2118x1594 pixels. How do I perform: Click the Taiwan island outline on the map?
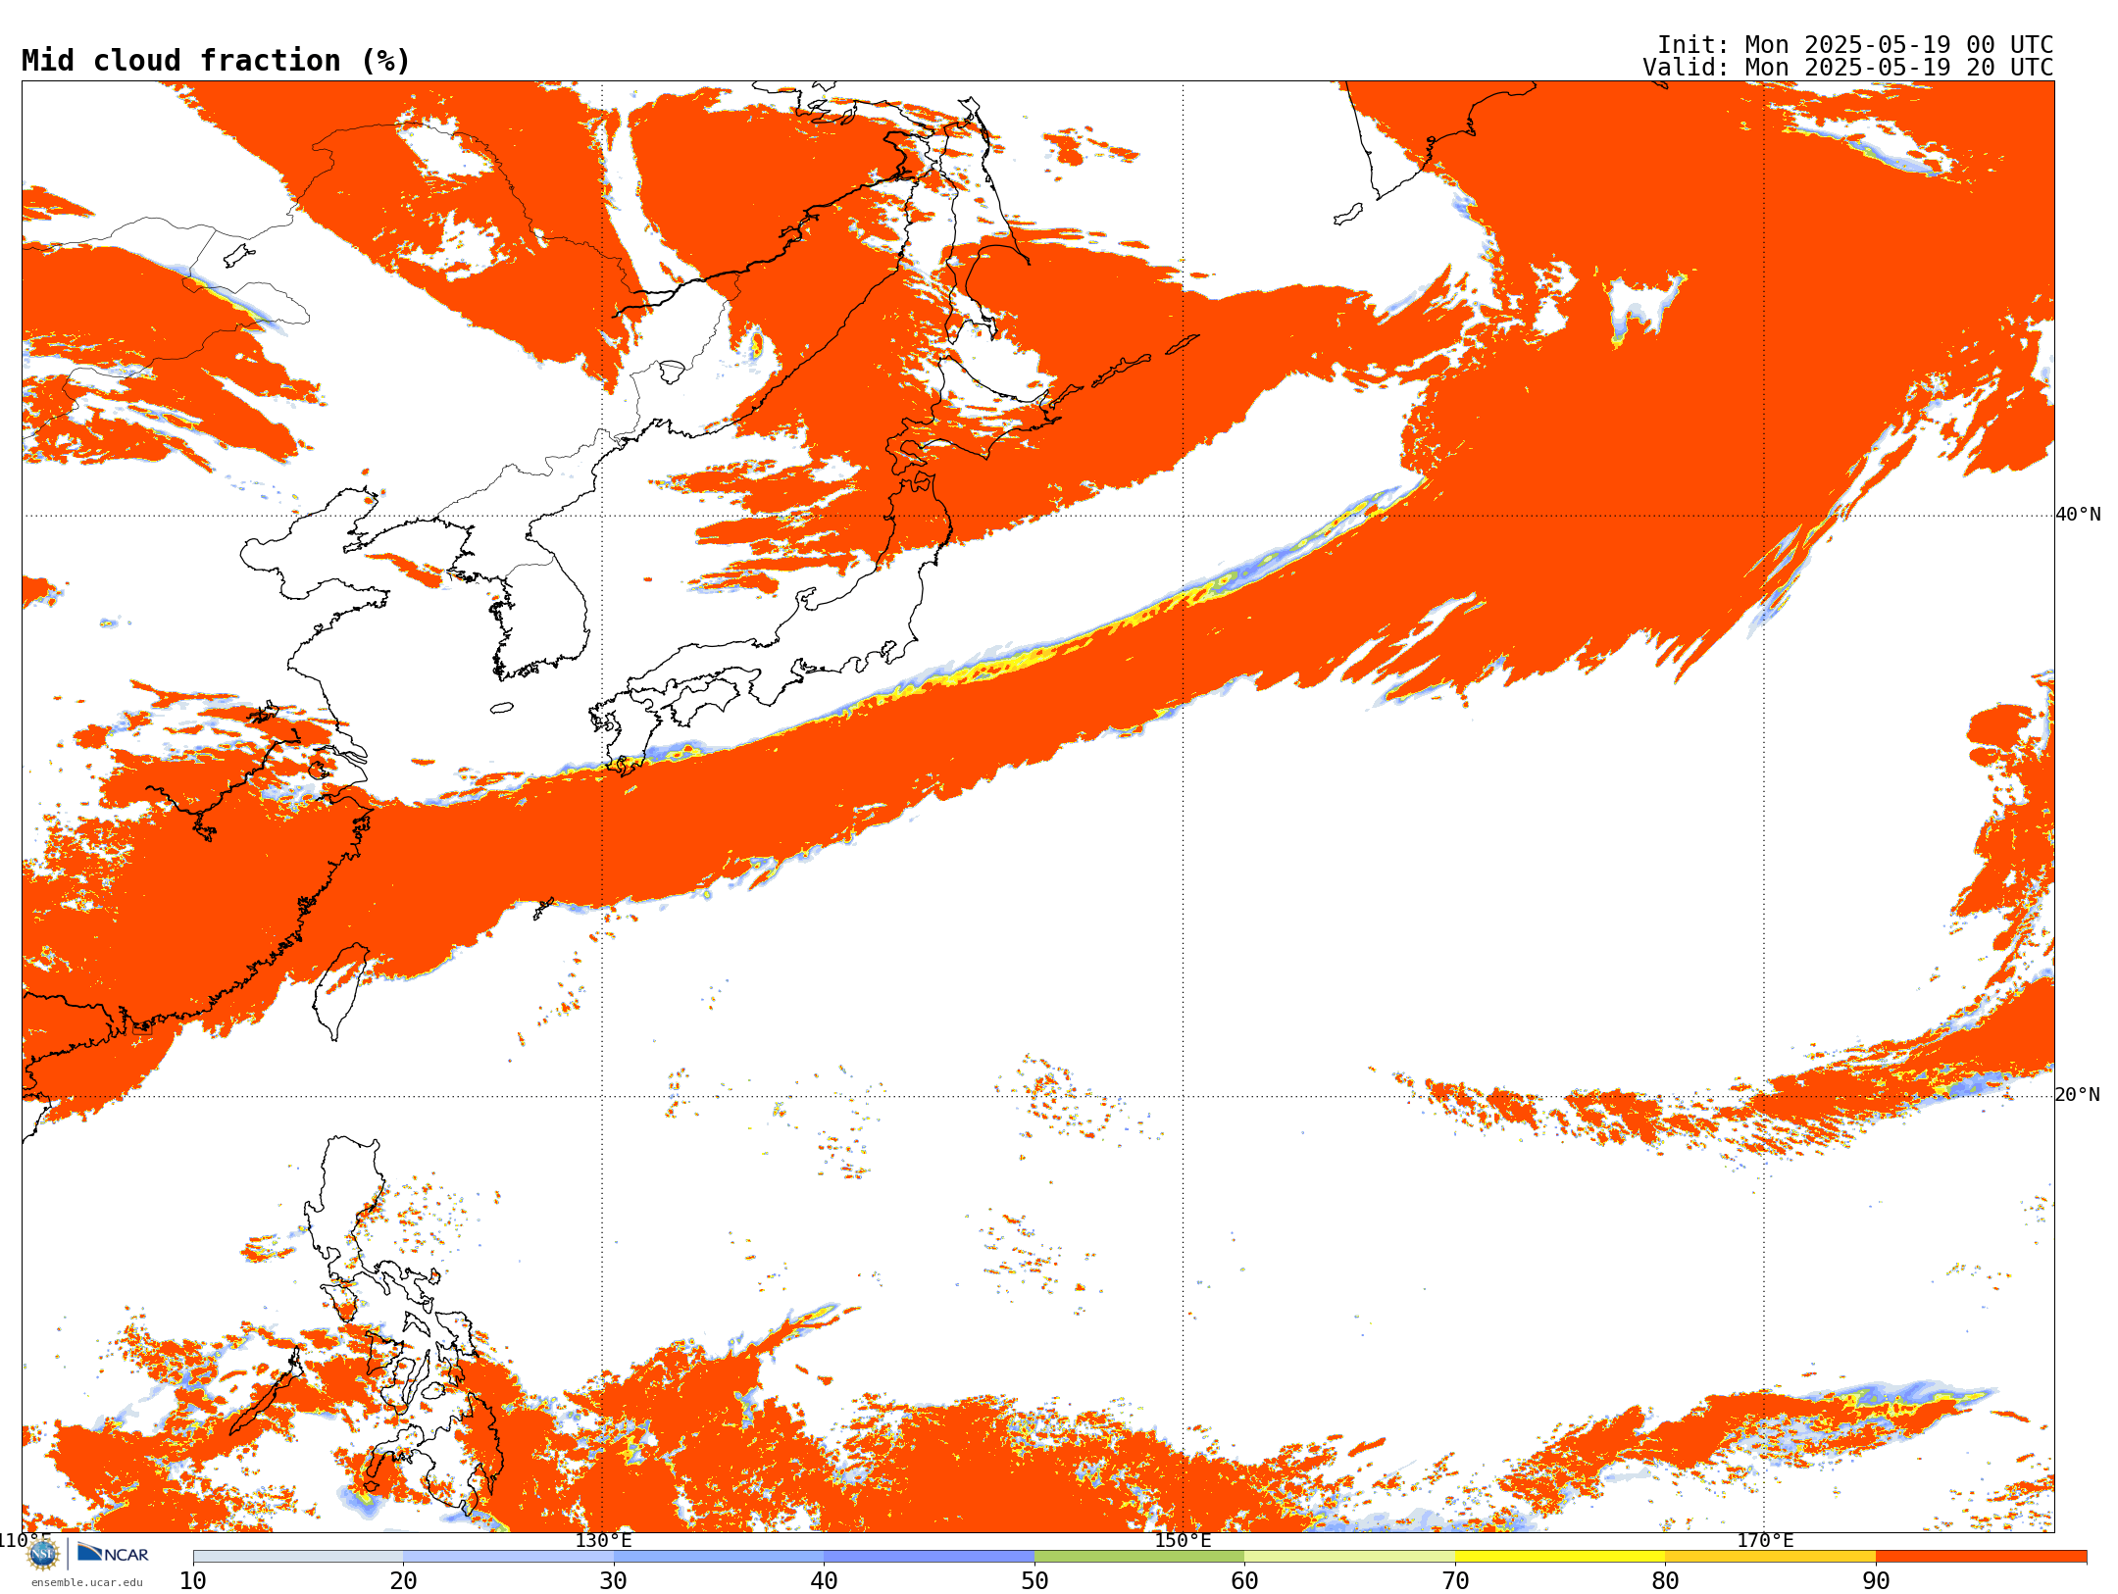pyautogui.click(x=340, y=990)
